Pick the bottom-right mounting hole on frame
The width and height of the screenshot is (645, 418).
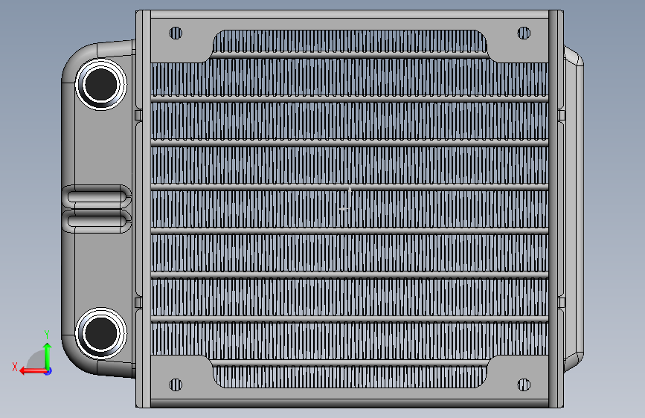(524, 385)
